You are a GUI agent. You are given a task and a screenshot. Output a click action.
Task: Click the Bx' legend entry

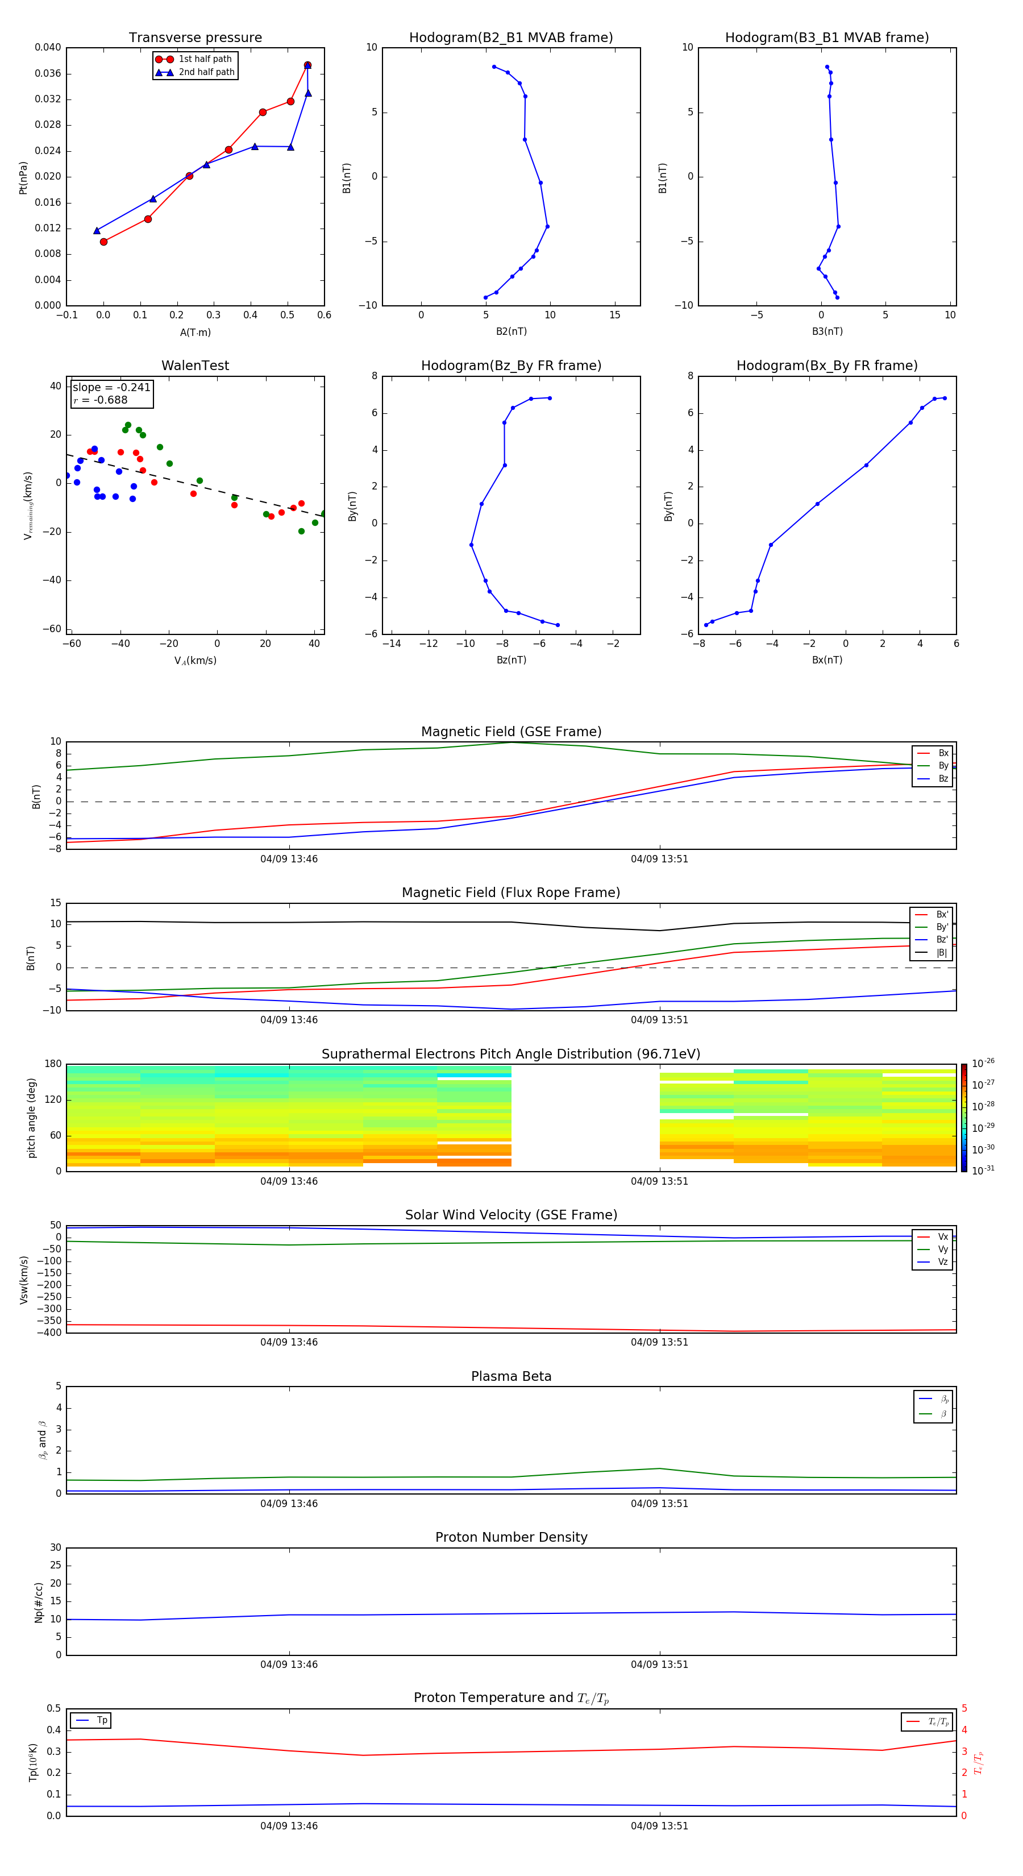click(x=931, y=915)
